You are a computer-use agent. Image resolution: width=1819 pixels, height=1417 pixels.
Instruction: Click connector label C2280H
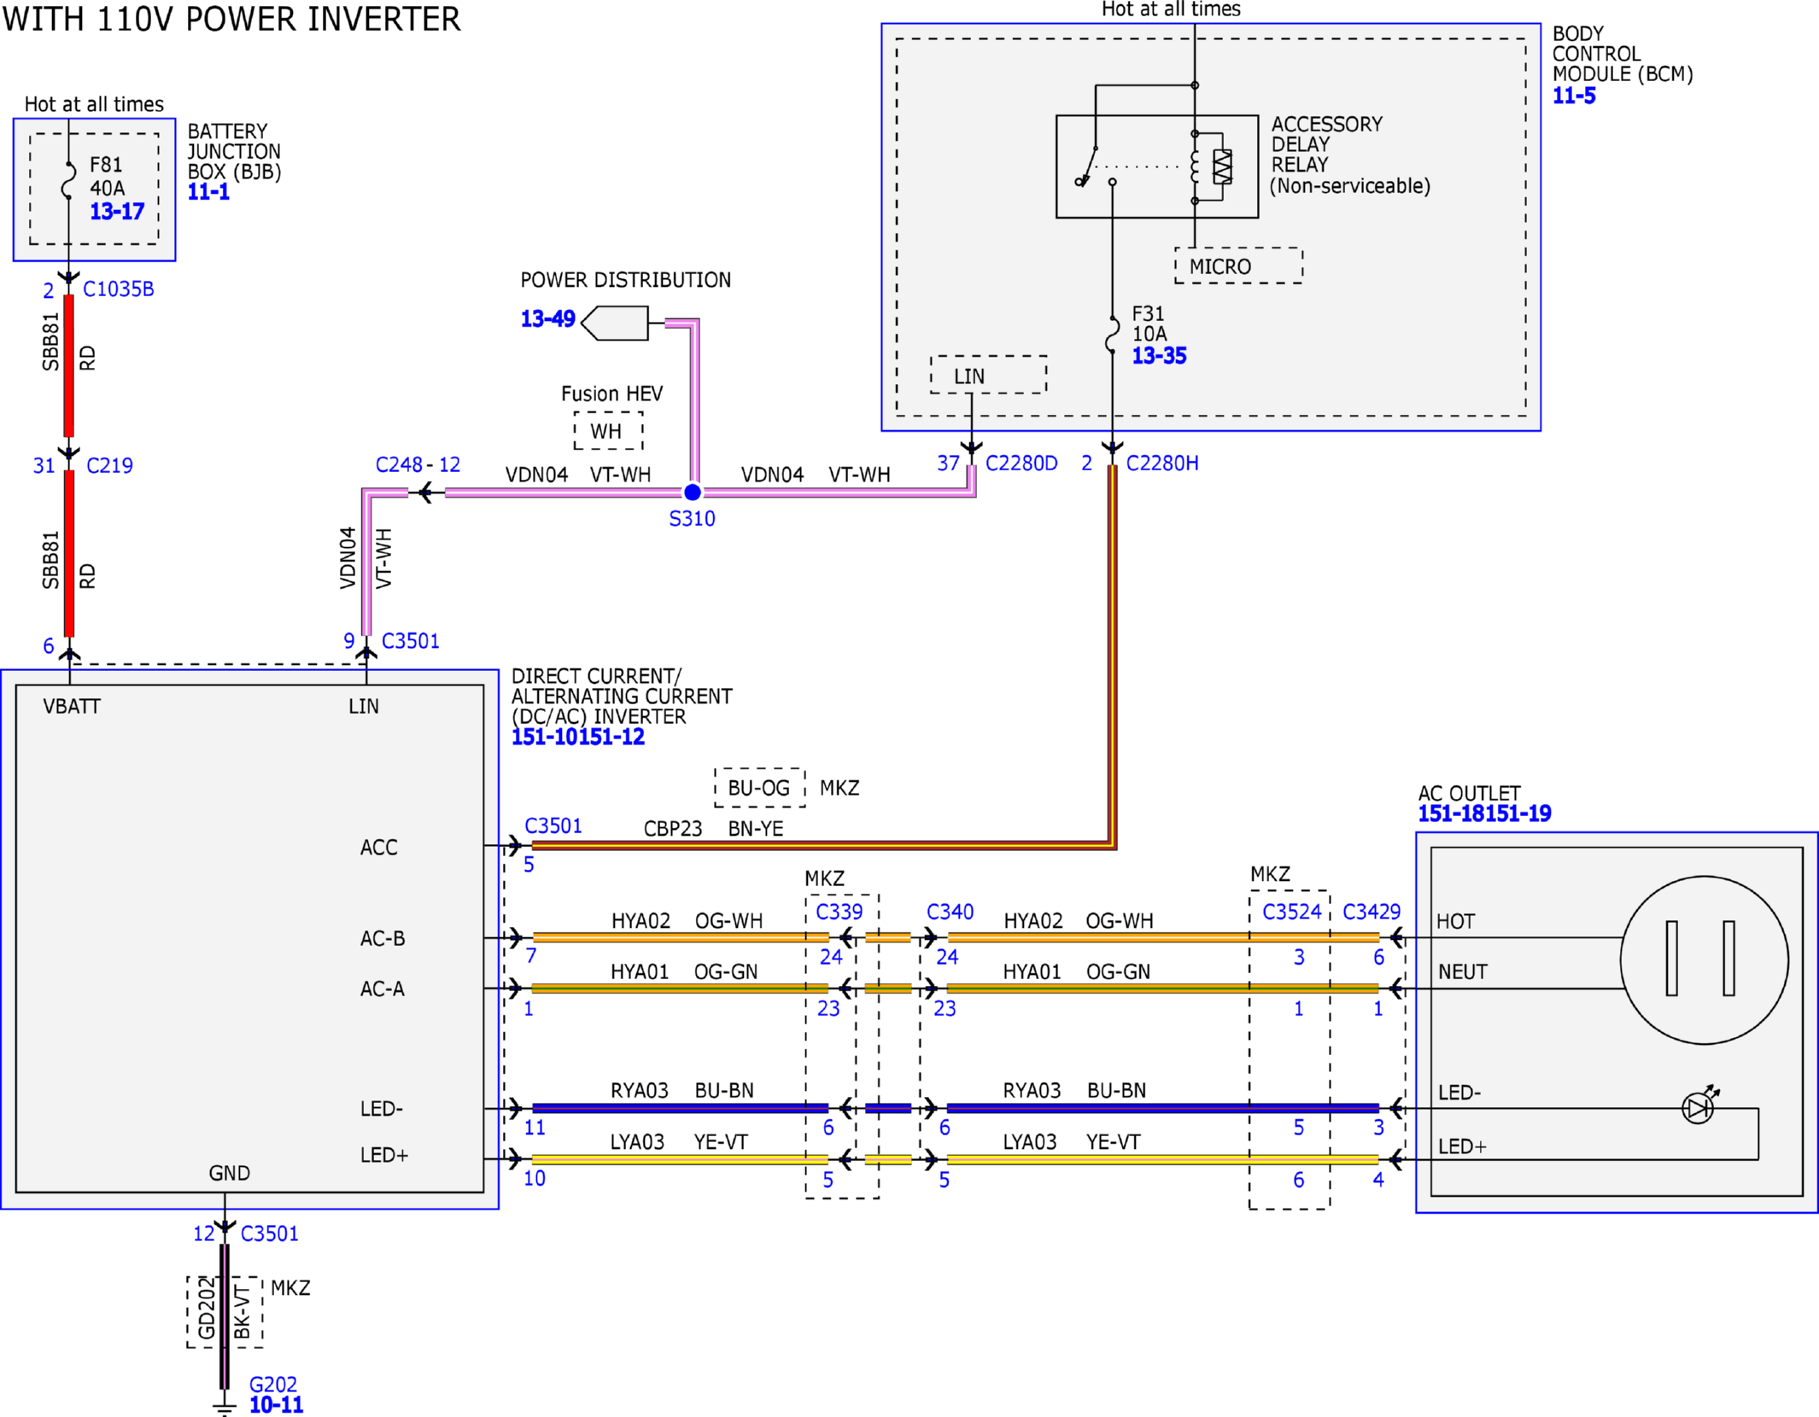(1161, 463)
